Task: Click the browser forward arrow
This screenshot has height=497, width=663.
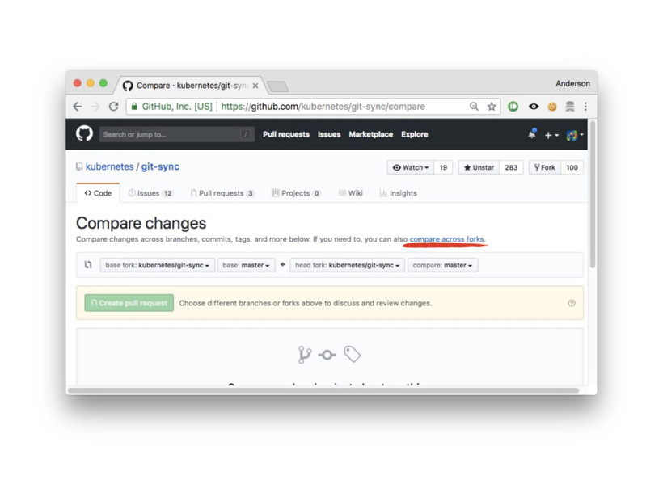Action: coord(95,107)
